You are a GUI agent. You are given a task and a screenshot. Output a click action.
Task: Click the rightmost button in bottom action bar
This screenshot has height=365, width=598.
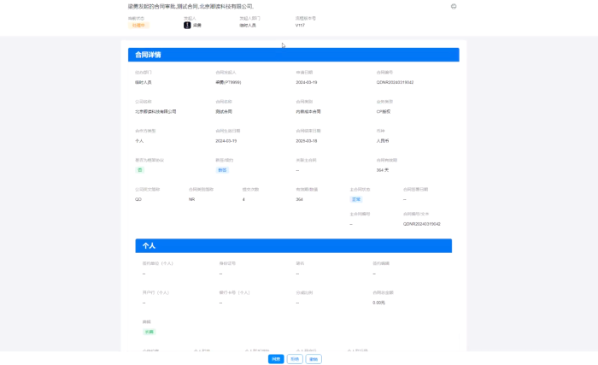[314, 359]
